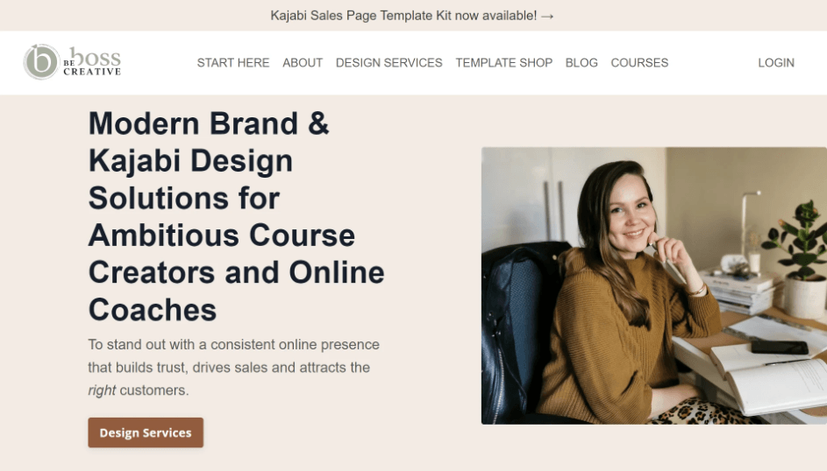827x471 pixels.
Task: Click the black smartphone on the desk
Action: (780, 348)
